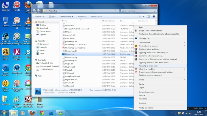This screenshot has width=207, height=116.
Task: Switch to Firefox in the taskbar
Action: click(32, 113)
